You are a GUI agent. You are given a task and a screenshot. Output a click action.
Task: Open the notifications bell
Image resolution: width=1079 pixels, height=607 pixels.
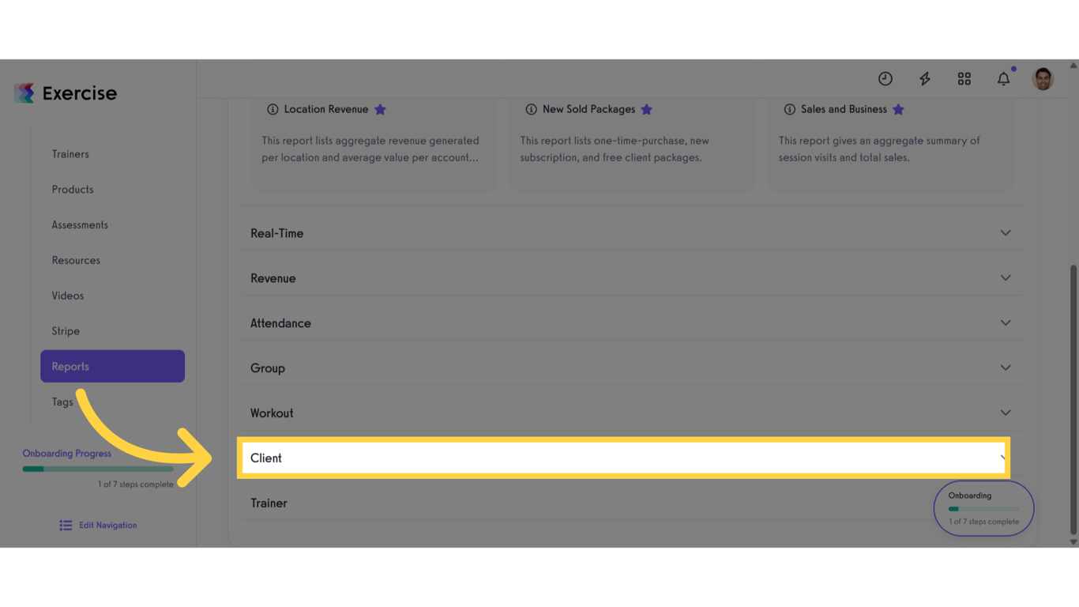click(x=1003, y=78)
